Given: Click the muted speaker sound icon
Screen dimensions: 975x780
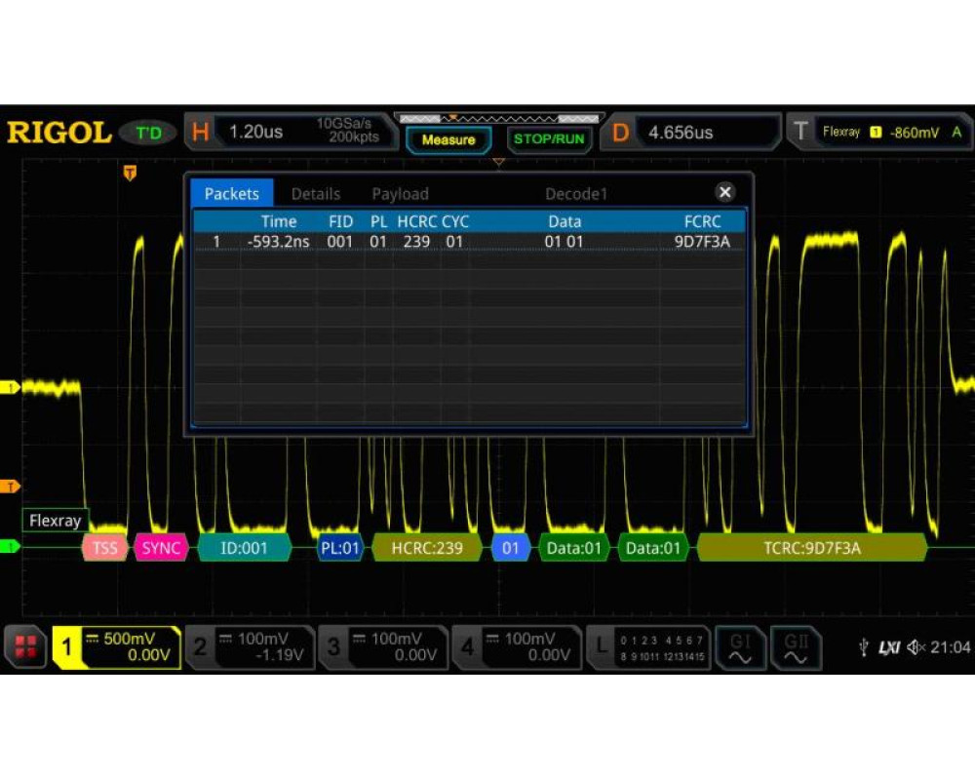Looking at the screenshot, I should coord(916,647).
